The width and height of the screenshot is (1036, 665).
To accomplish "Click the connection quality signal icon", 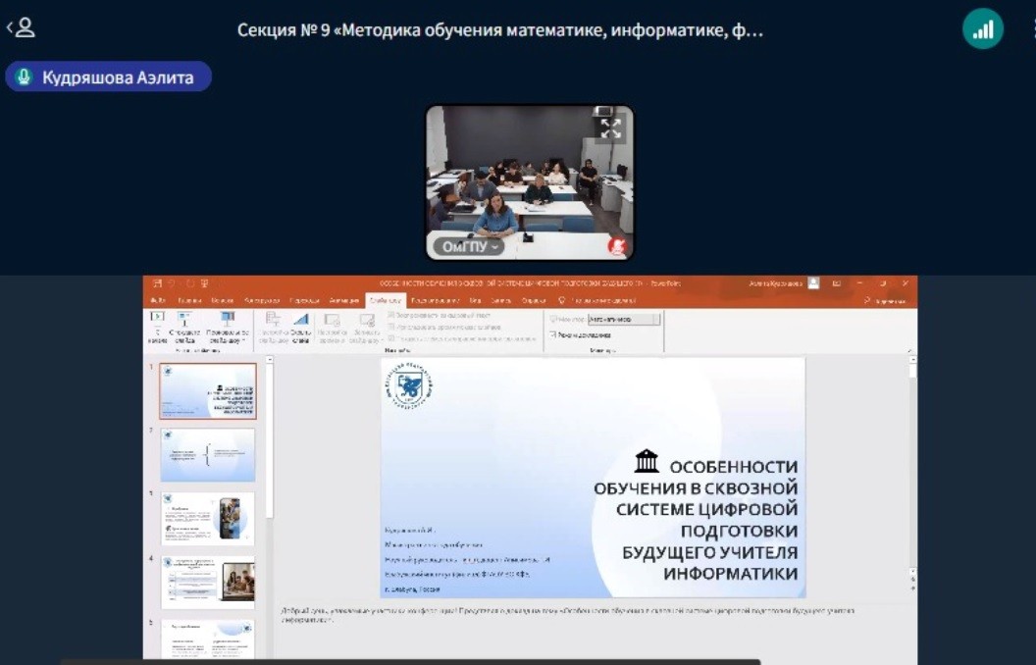I will pyautogui.click(x=982, y=29).
